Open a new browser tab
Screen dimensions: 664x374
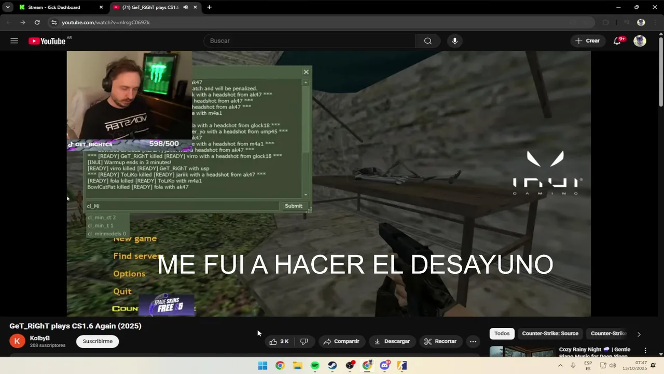(210, 7)
